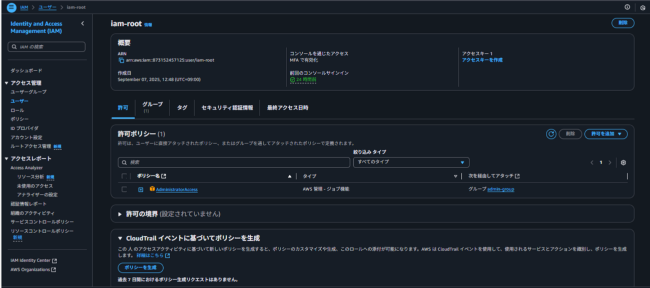This screenshot has height=288, width=650.
Task: Collapse the CloudTrail policy generation section
Action: [120, 238]
